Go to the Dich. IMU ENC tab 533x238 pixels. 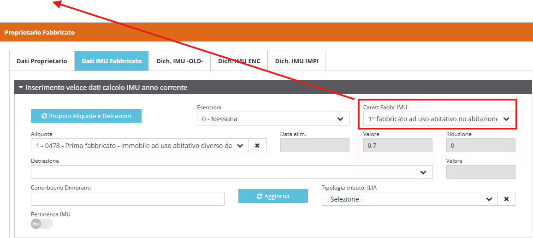[239, 61]
